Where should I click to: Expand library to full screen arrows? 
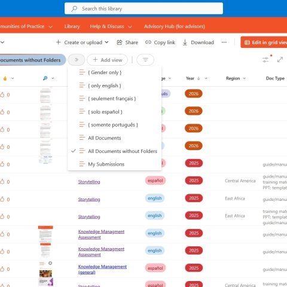tap(280, 59)
